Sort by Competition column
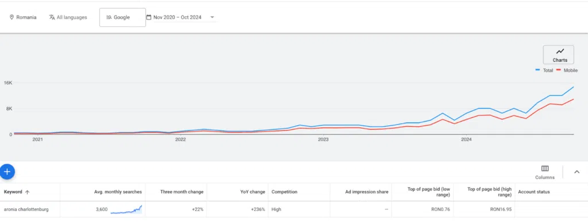 pyautogui.click(x=284, y=192)
